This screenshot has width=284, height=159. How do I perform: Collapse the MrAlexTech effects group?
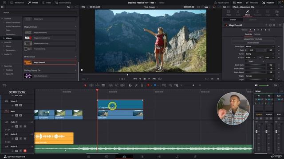click(75, 57)
